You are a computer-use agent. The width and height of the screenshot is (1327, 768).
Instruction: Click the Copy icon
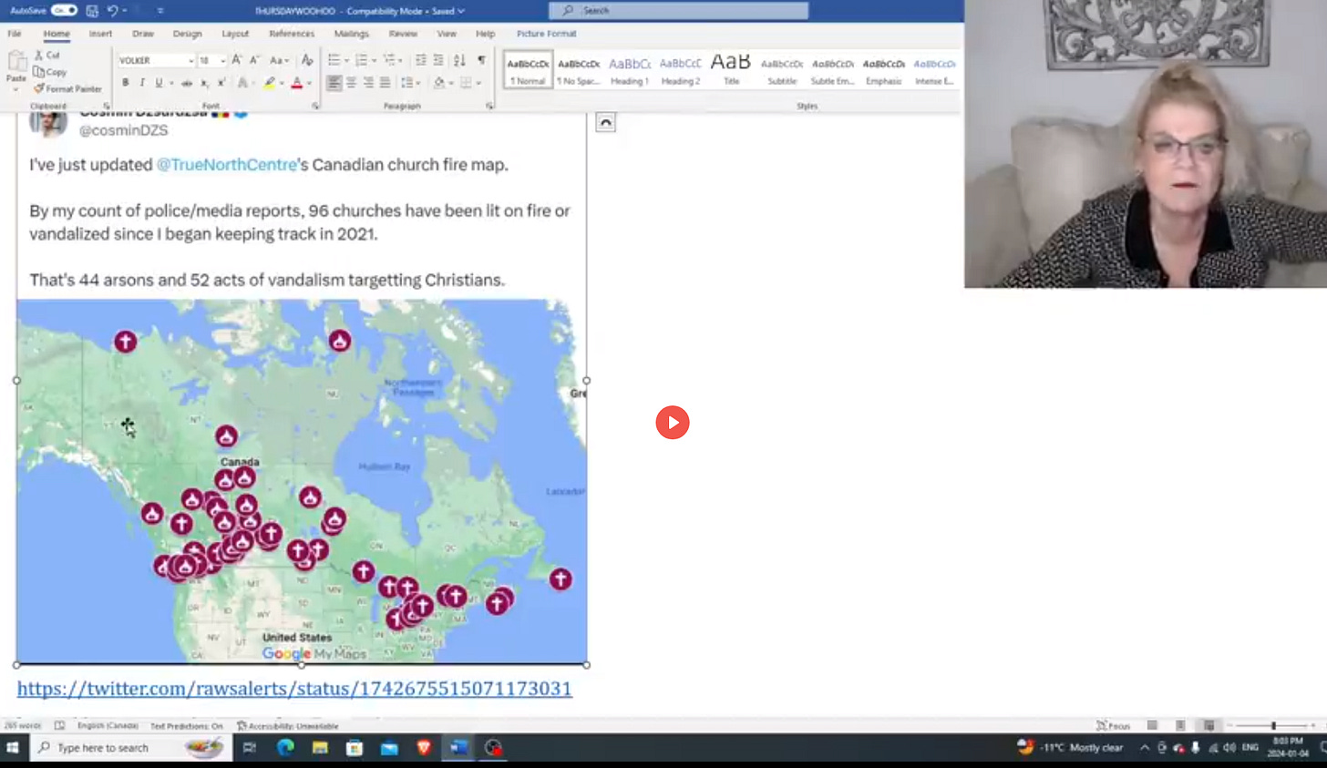39,72
